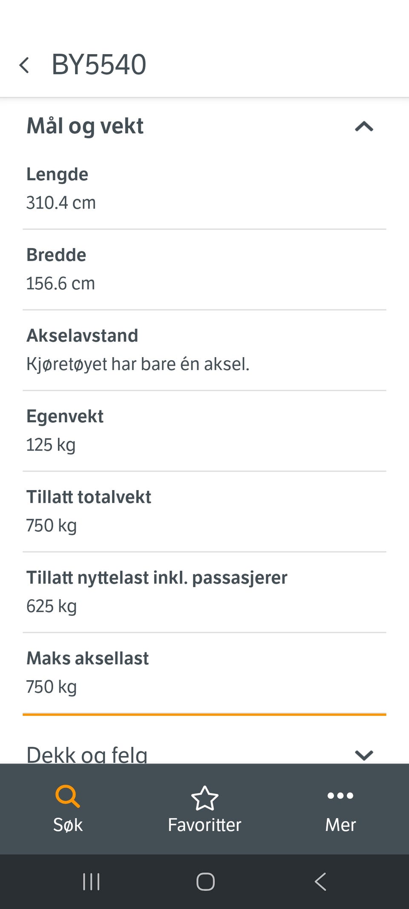The width and height of the screenshot is (409, 909).
Task: Tap the Mer three-dots icon
Action: [340, 796]
